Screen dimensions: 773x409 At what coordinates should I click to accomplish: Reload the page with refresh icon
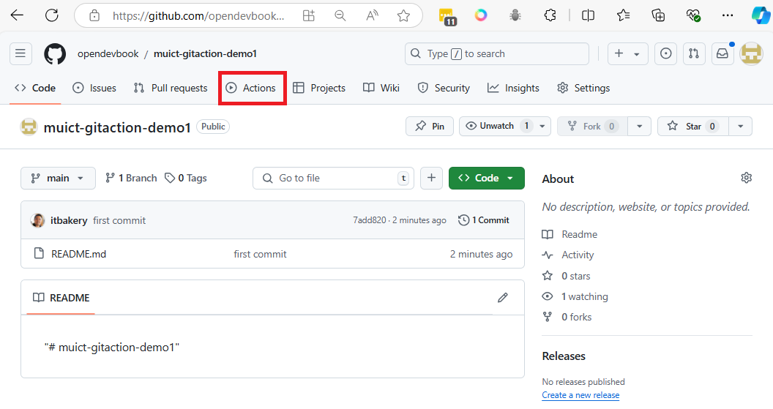(52, 15)
